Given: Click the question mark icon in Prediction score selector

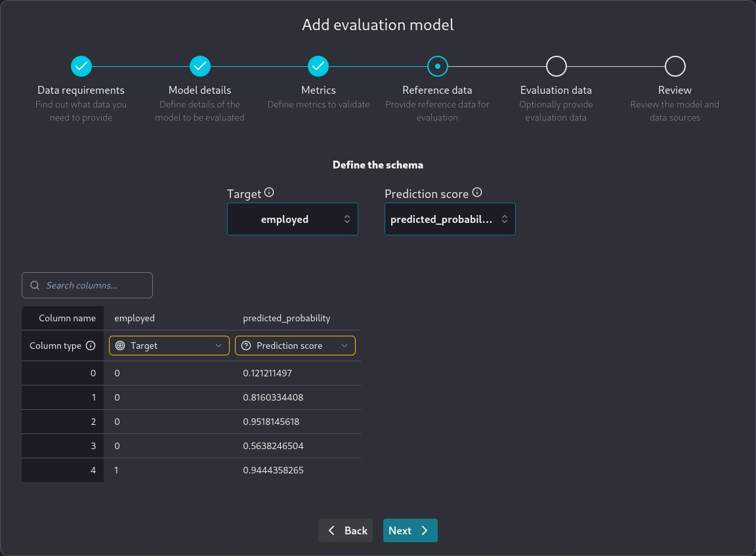Looking at the screenshot, I should pos(246,346).
